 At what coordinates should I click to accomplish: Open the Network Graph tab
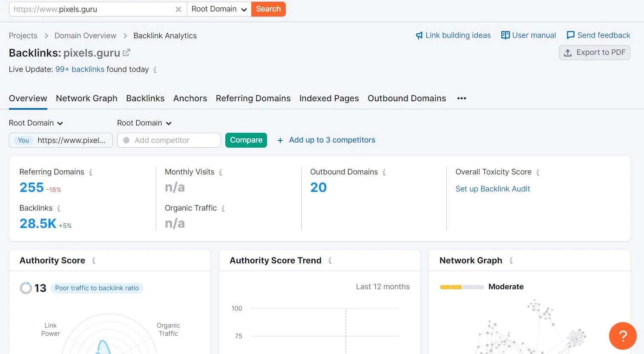click(x=86, y=98)
